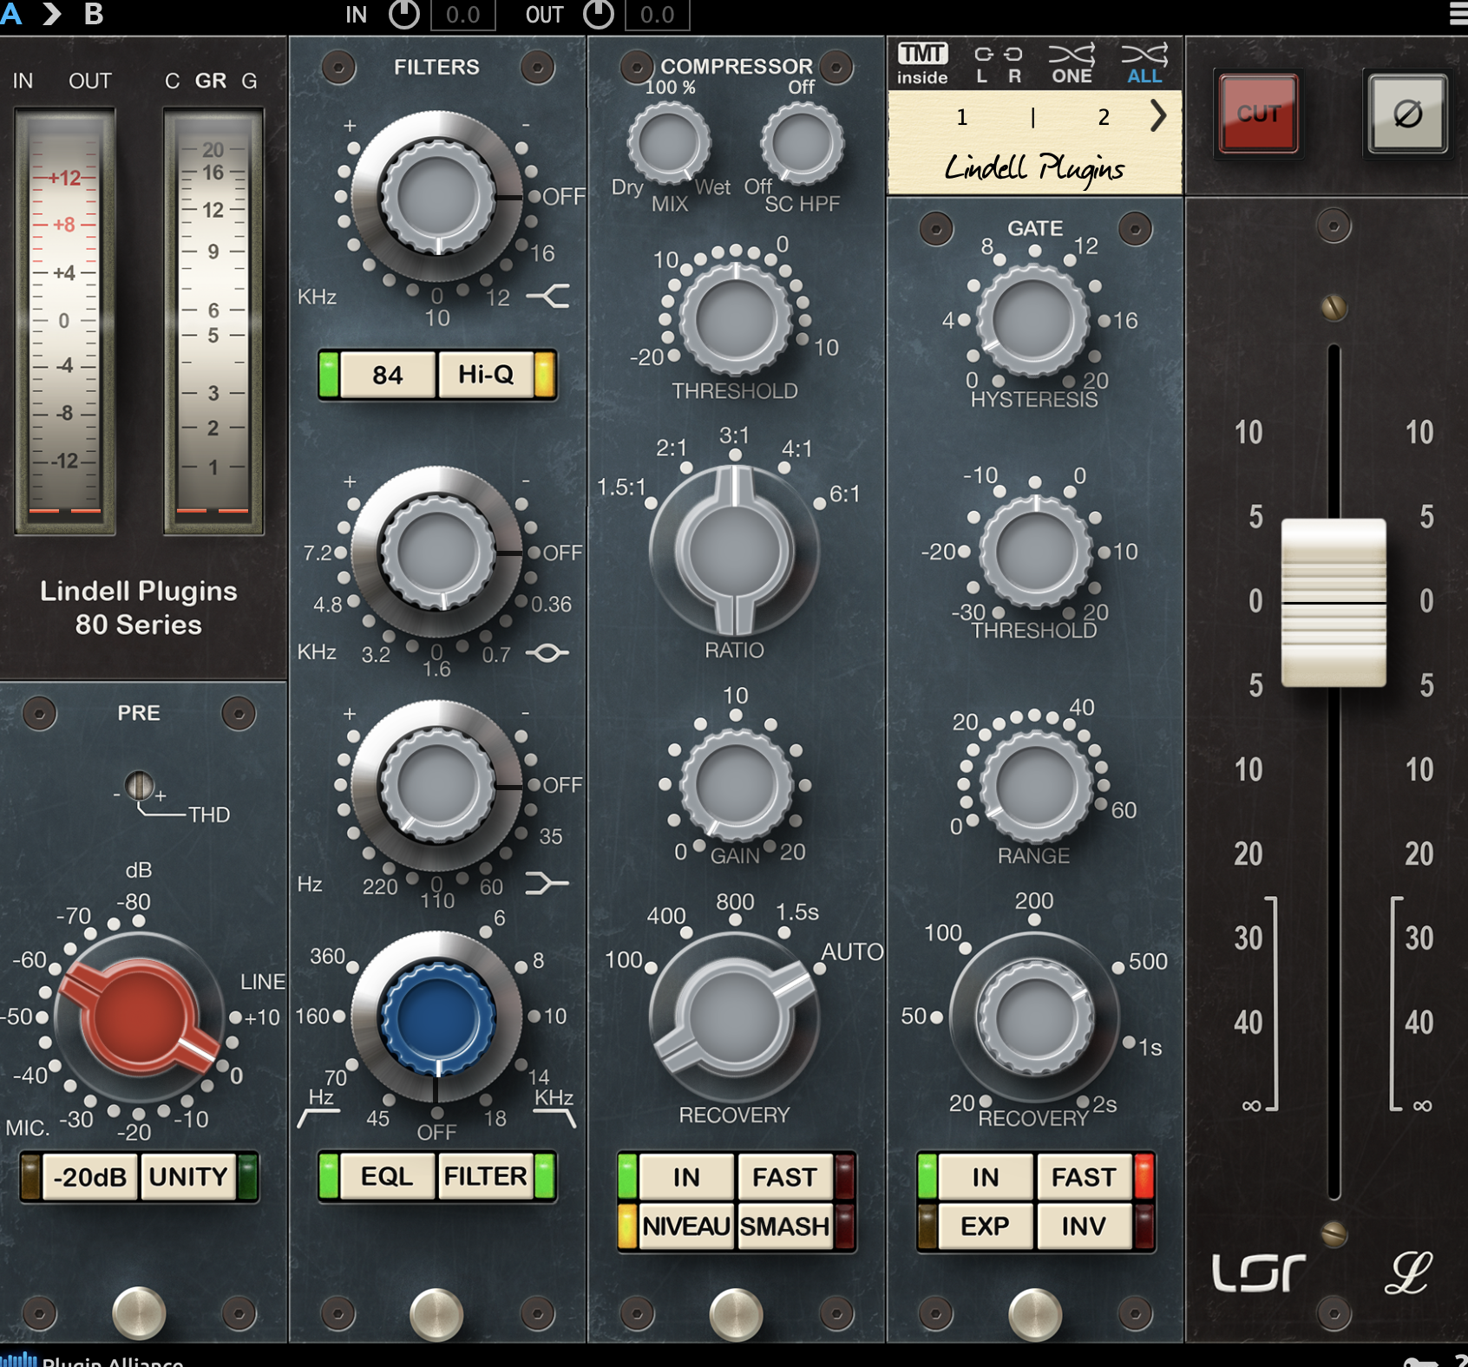The width and height of the screenshot is (1468, 1367).
Task: Click the compressor MIX knob
Action: [669, 143]
